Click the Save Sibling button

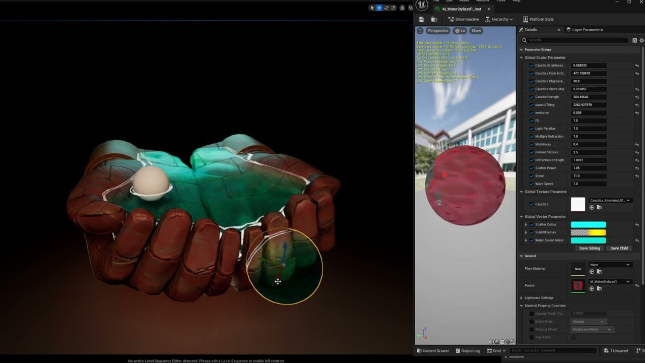[590, 248]
